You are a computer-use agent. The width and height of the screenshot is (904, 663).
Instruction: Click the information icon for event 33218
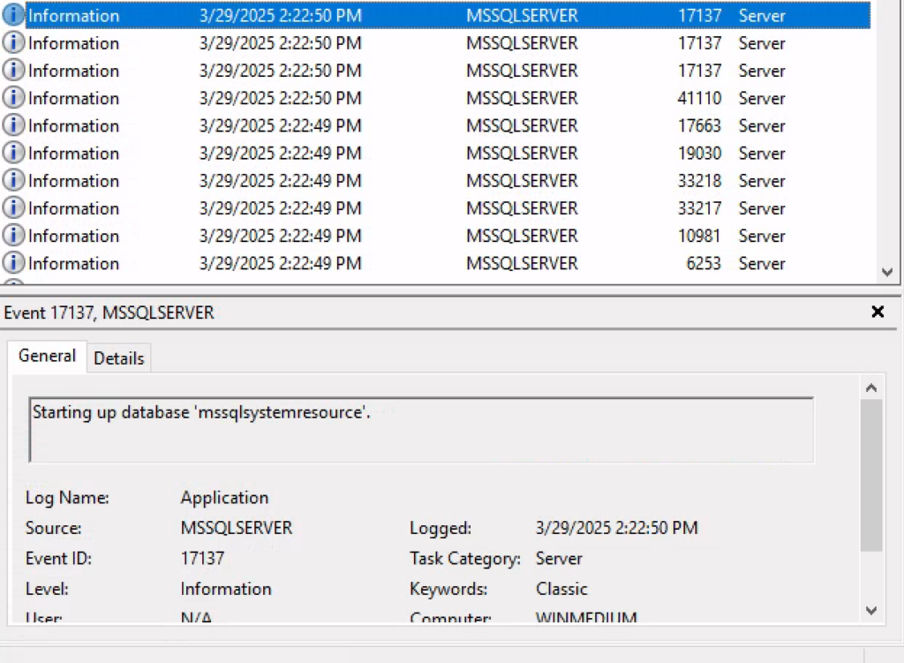coord(13,180)
